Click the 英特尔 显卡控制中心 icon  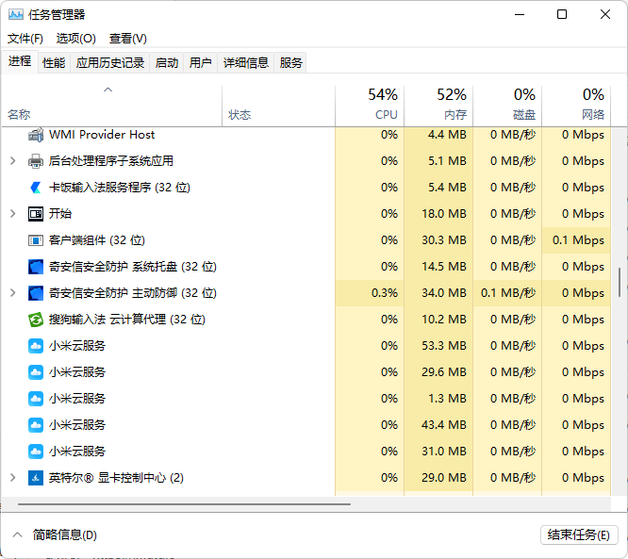pos(36,478)
